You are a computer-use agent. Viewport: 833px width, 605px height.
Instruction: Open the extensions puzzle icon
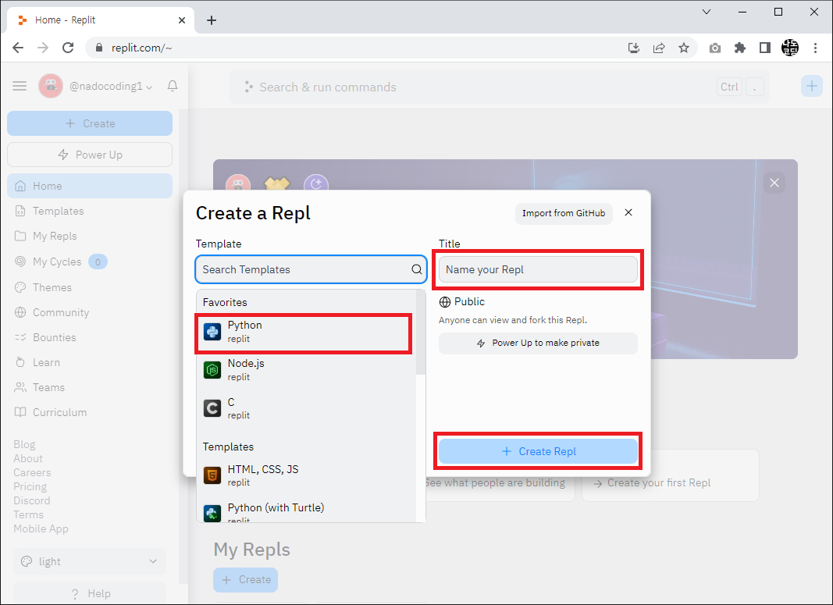[739, 48]
